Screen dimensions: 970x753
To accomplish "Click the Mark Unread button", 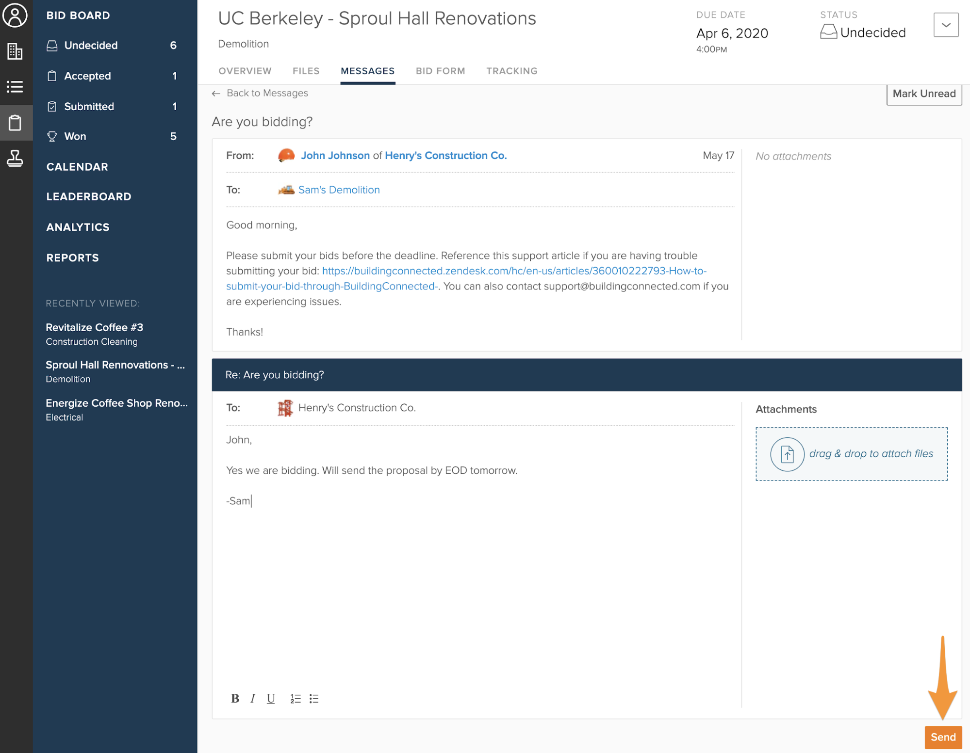I will [x=923, y=94].
